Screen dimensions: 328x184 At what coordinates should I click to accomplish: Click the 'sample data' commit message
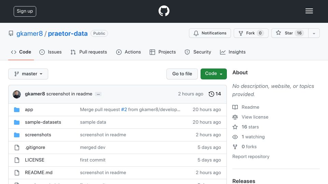93,122
